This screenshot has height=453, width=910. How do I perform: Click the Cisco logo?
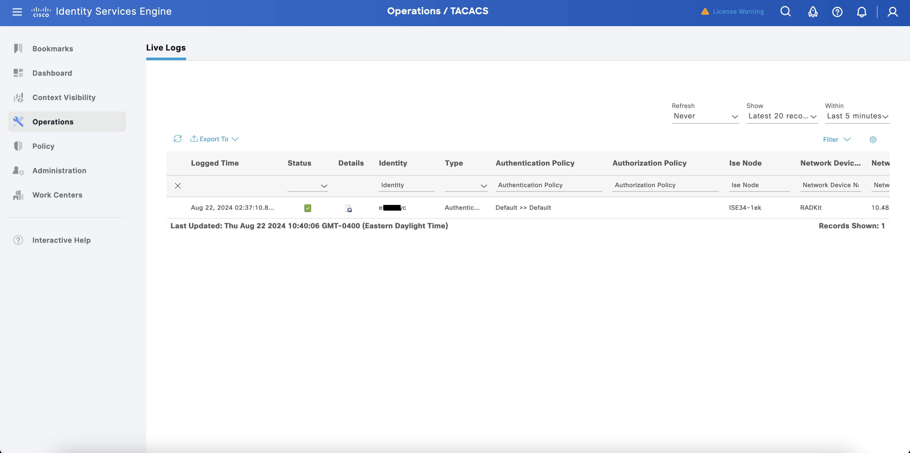41,12
